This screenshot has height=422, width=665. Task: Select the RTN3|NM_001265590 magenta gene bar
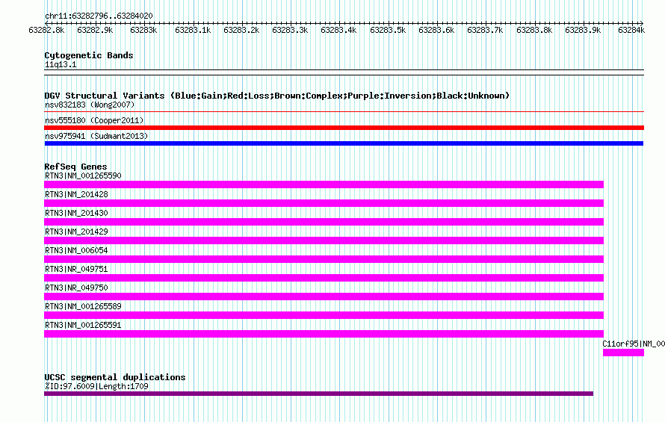324,184
